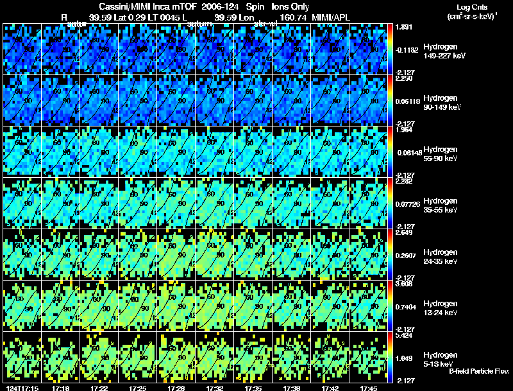The height and width of the screenshot is (391, 513).
Task: Click the 3.608 color scale value
Action: click(404, 284)
